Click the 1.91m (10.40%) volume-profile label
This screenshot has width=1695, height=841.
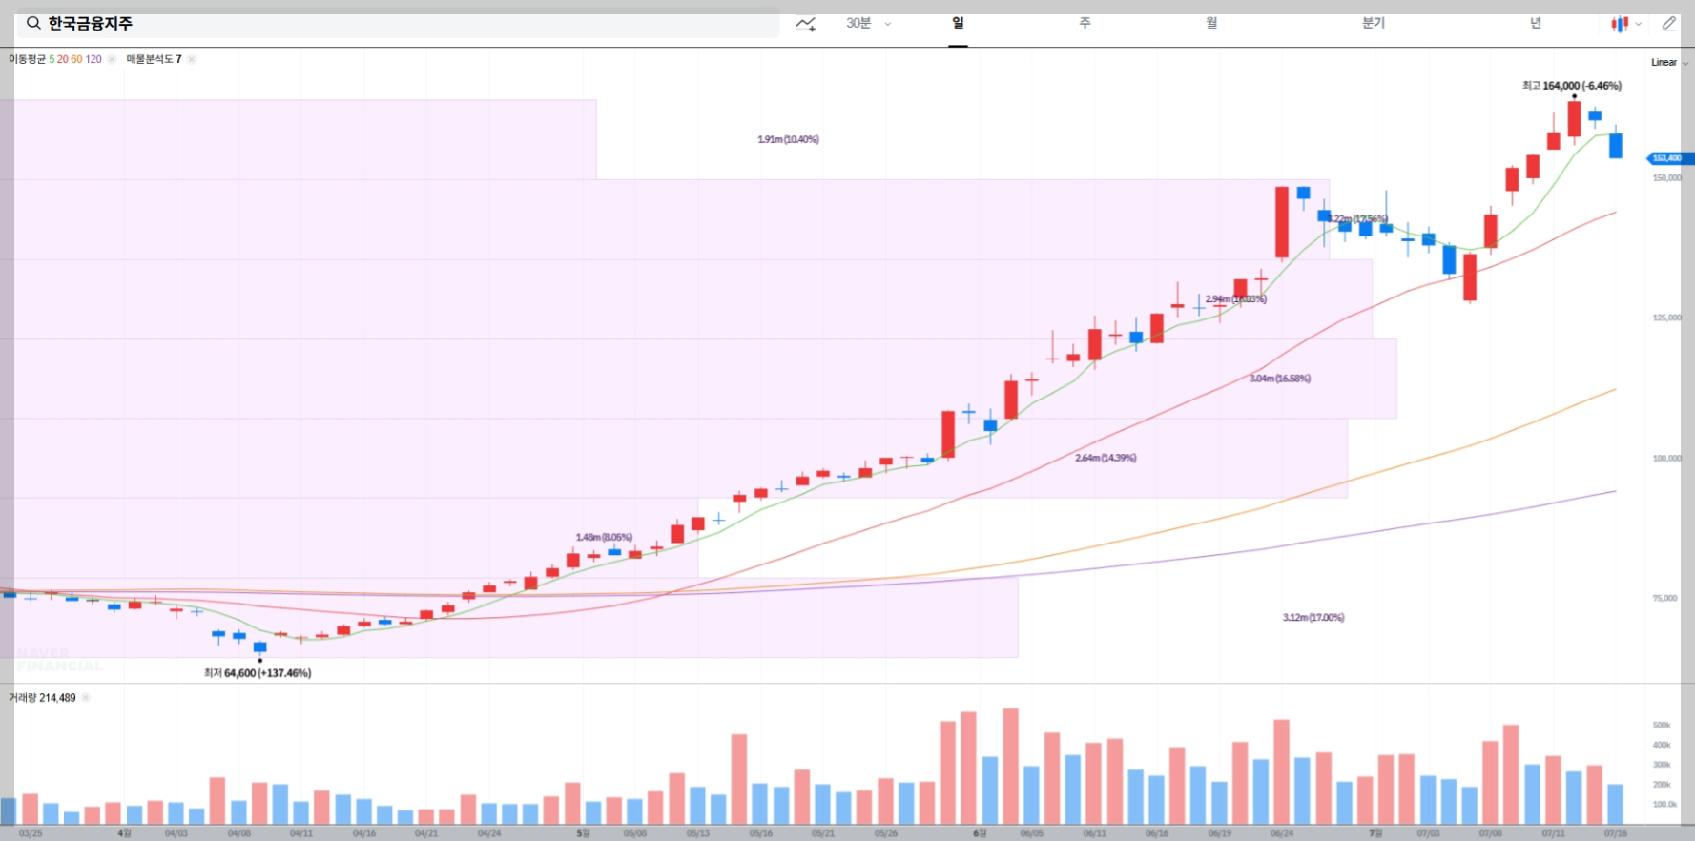788,139
